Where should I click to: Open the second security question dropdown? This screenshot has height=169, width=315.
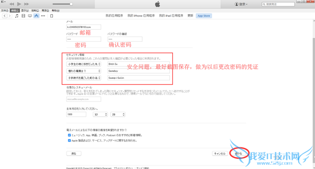pos(83,71)
